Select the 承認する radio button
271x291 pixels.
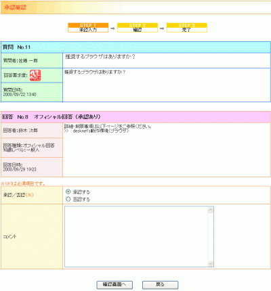point(68,192)
